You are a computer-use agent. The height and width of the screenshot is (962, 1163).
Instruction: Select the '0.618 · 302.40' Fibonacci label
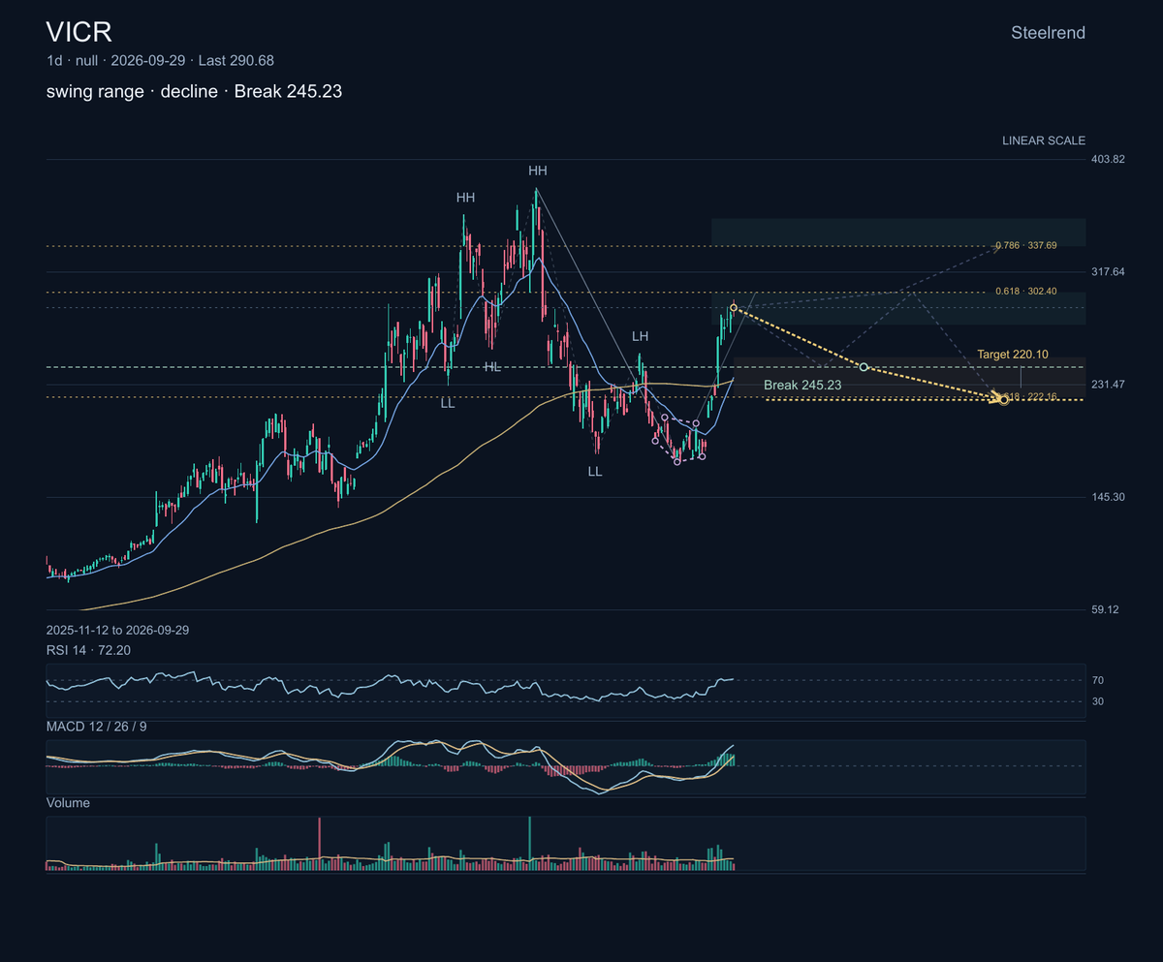[x=1025, y=292]
